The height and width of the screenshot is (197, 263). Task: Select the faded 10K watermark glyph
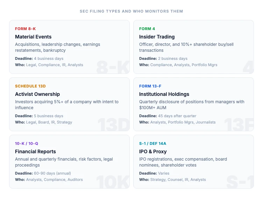(x=113, y=182)
